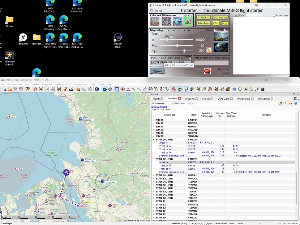Open the All Runways dropdown
300x225 pixels.
[x=181, y=103]
